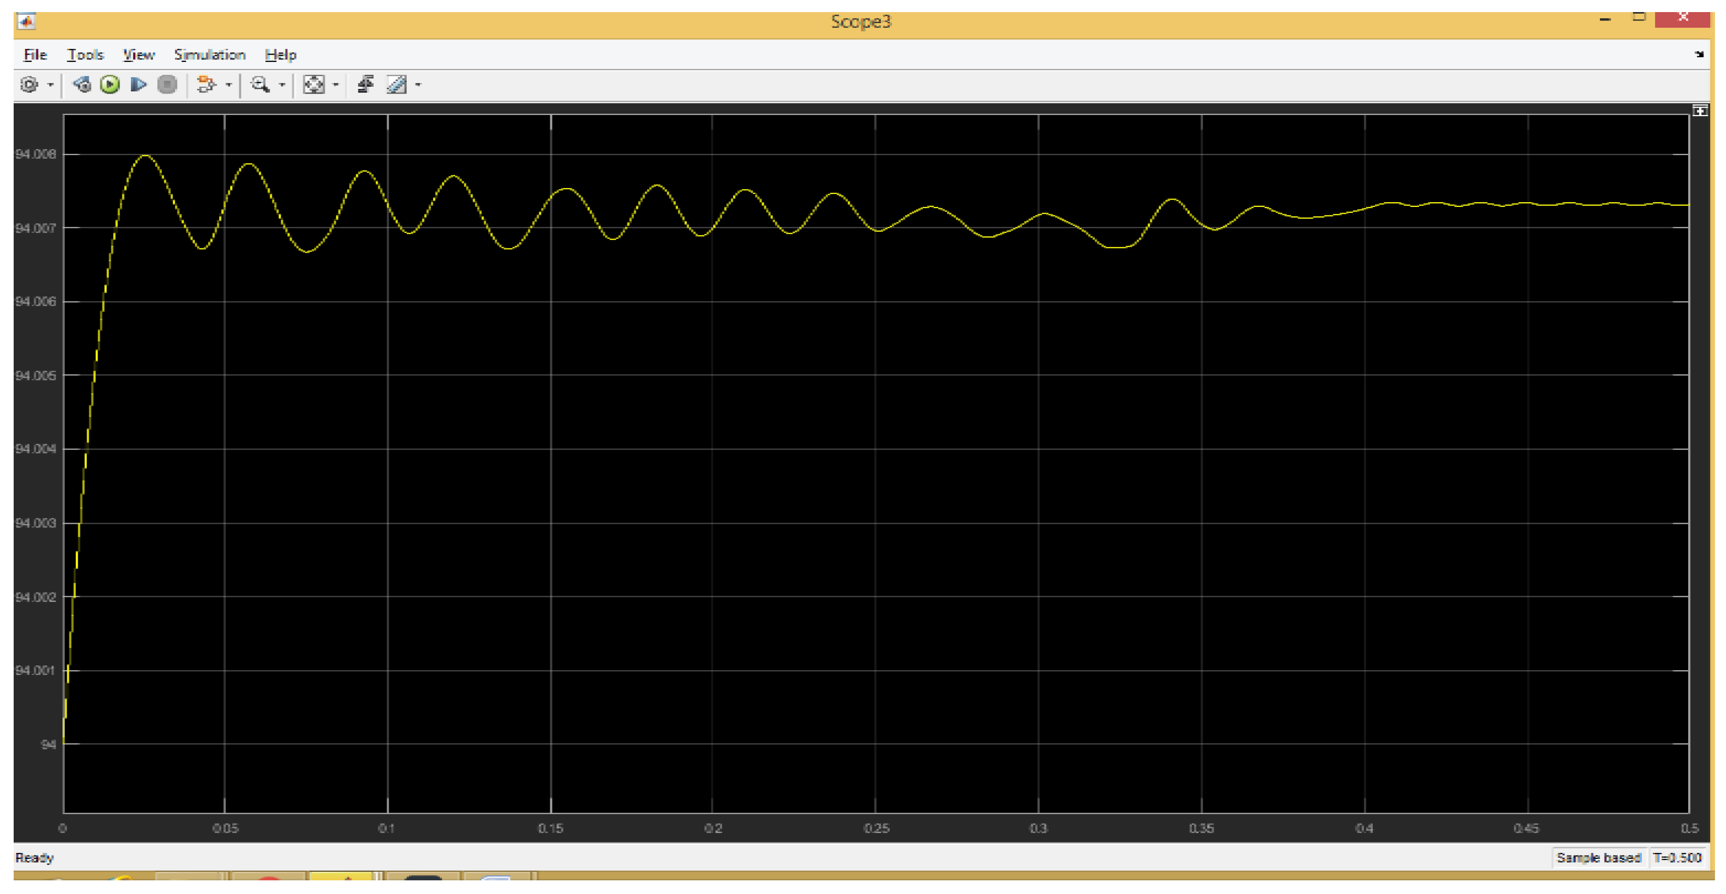Select the Zoom magnifier tool
The image size is (1726, 894).
(260, 85)
